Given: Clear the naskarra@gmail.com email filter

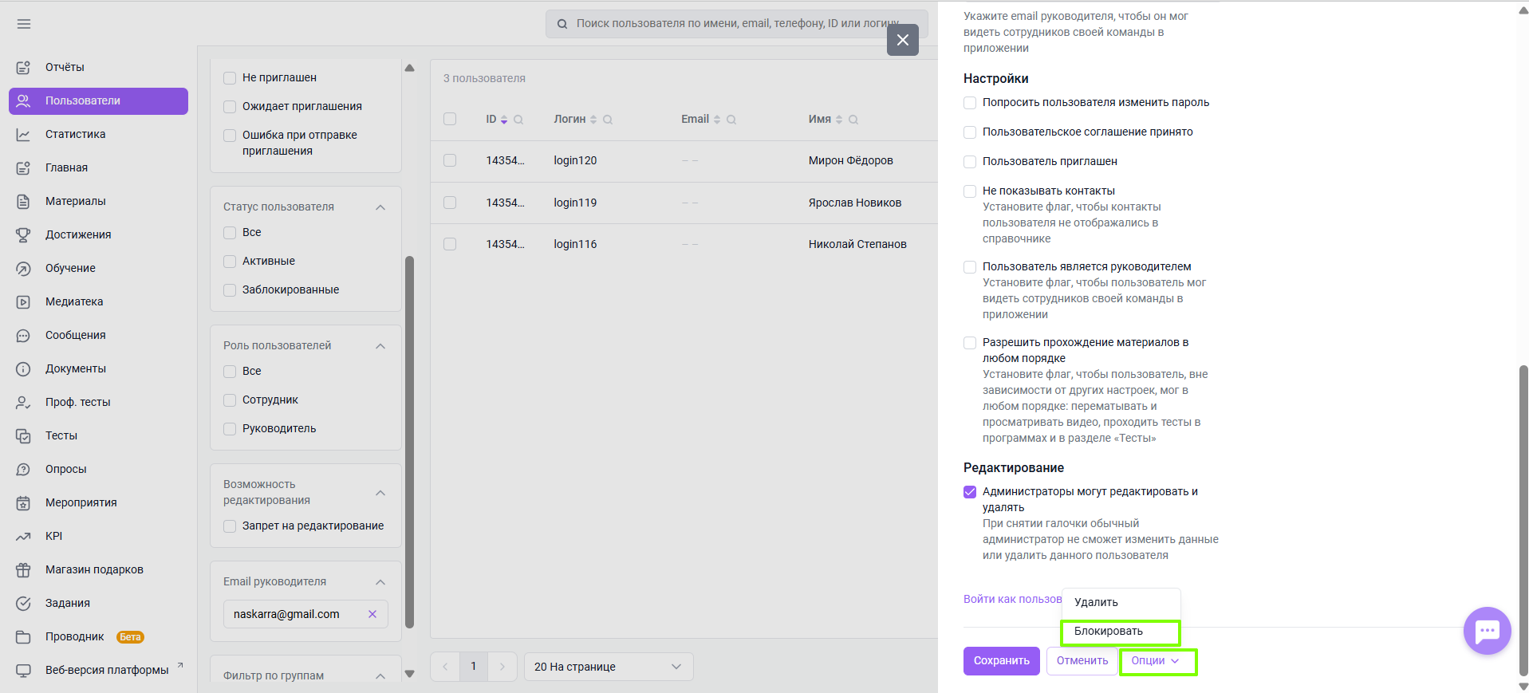Looking at the screenshot, I should click(x=372, y=614).
